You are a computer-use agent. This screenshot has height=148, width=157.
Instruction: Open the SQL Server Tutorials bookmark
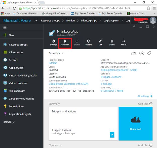(x=83, y=14)
